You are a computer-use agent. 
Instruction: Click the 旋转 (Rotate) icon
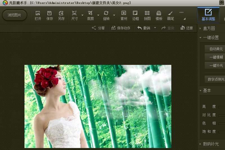[x=106, y=15]
